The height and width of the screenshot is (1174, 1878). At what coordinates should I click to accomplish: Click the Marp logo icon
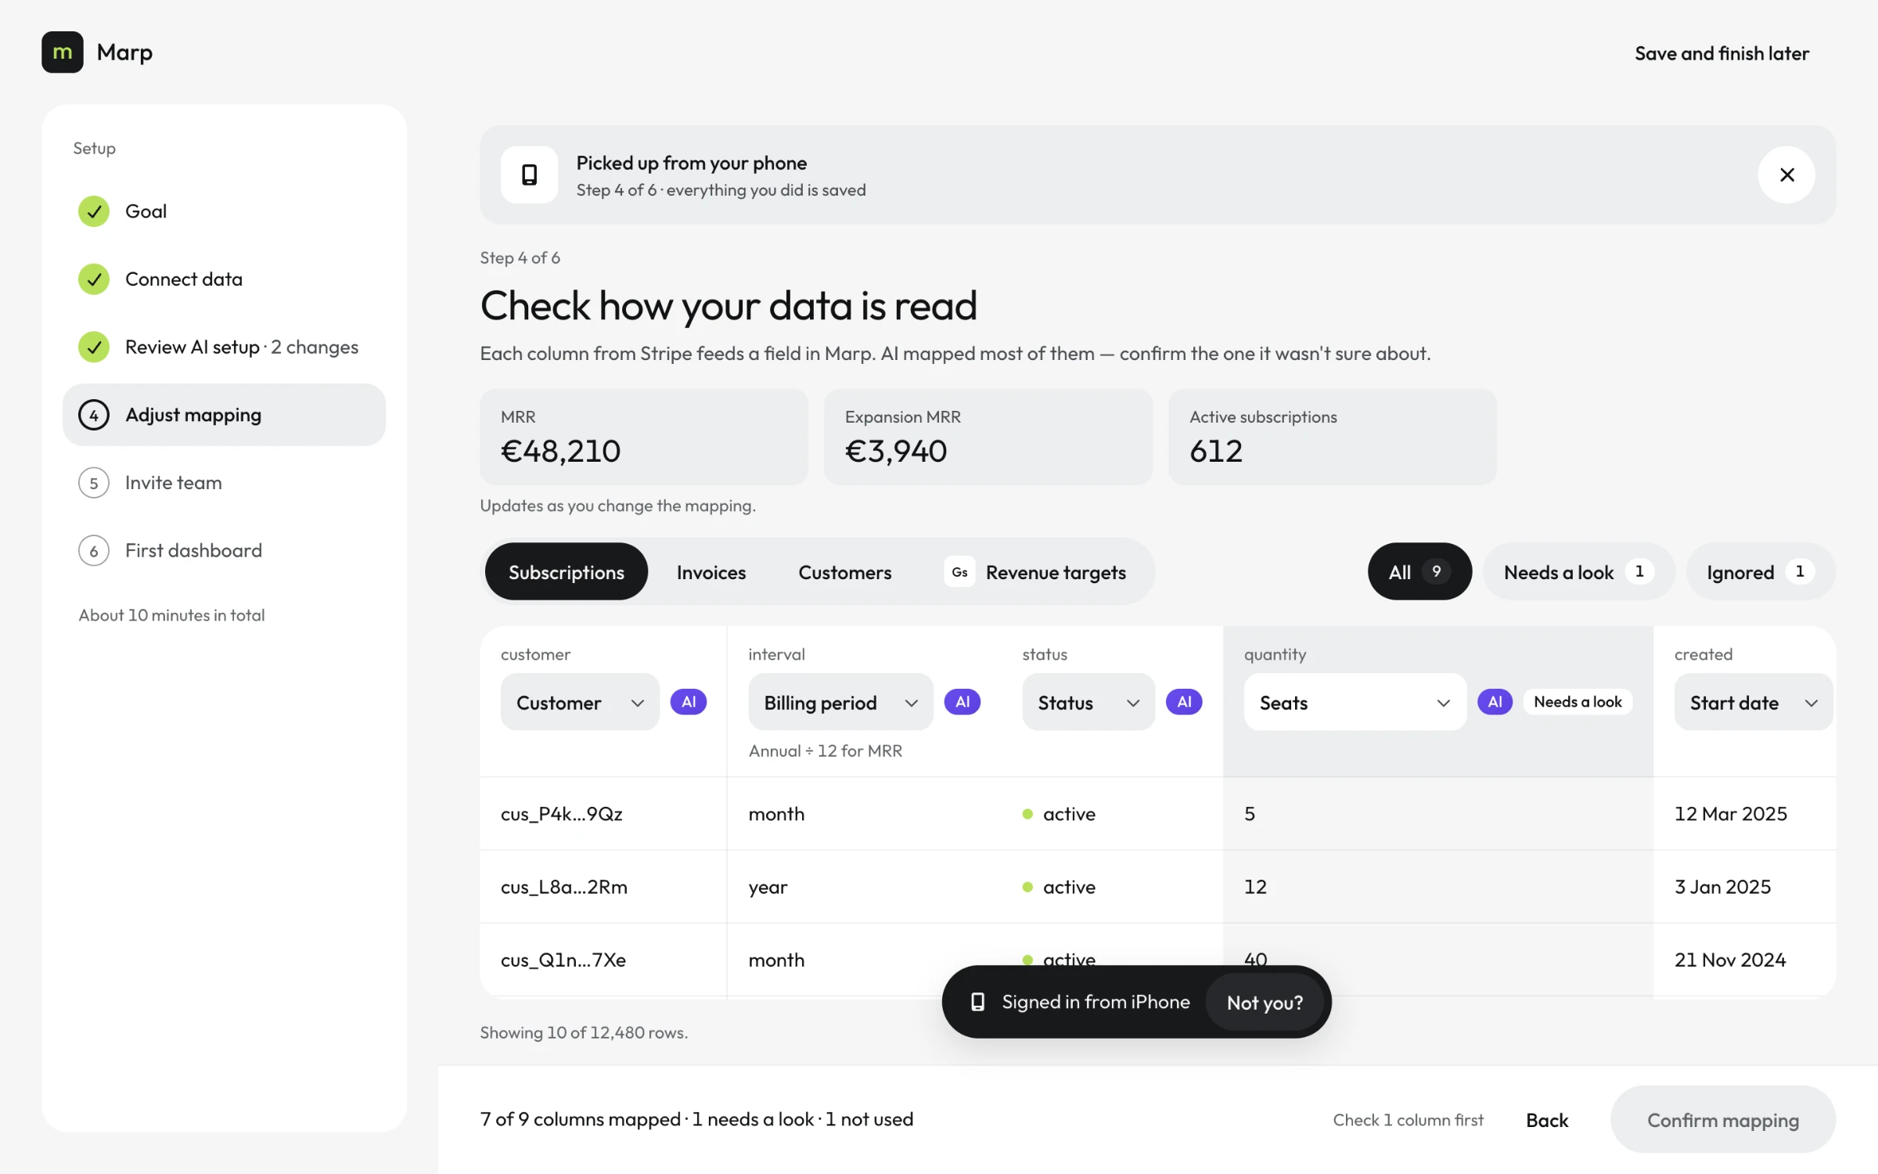pos(62,52)
